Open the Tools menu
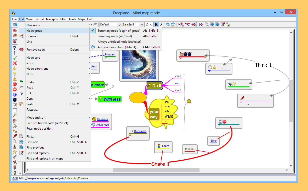The image size is (308, 191). coord(72,19)
